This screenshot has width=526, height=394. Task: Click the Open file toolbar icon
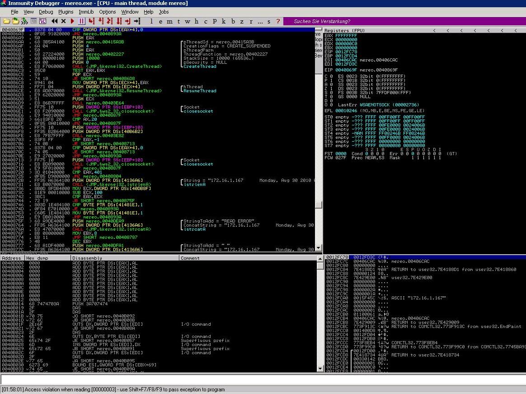click(6, 21)
